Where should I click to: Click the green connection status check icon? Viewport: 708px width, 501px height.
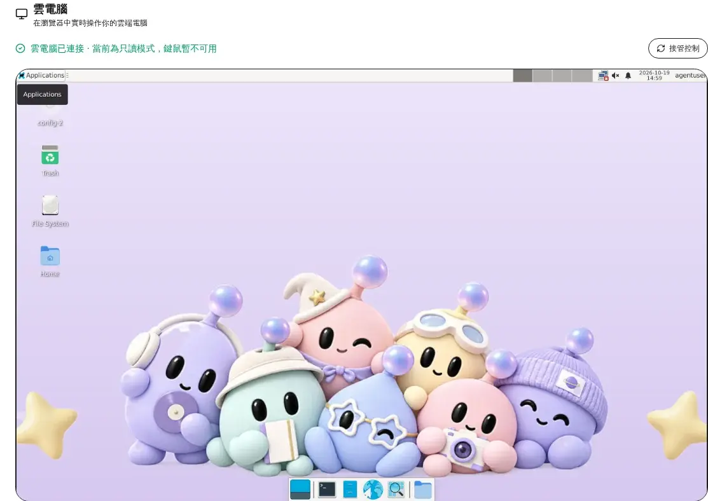point(20,48)
